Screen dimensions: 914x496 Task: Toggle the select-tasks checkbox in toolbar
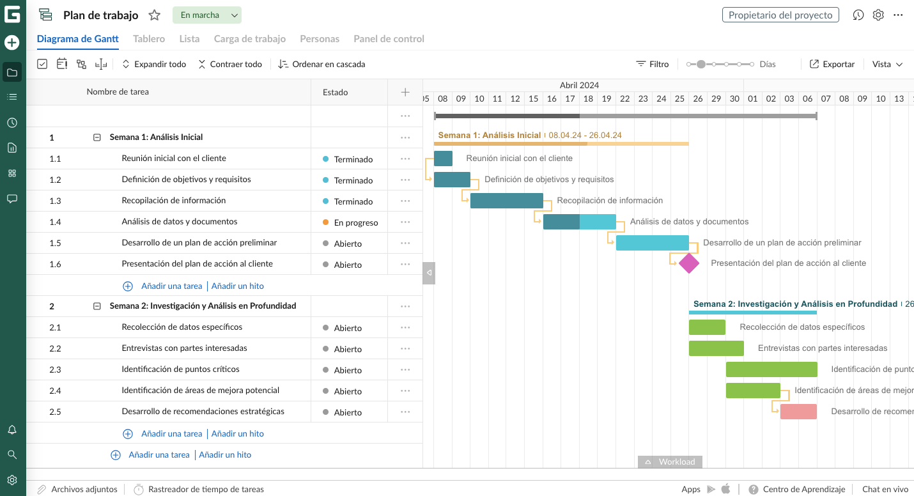click(x=42, y=64)
